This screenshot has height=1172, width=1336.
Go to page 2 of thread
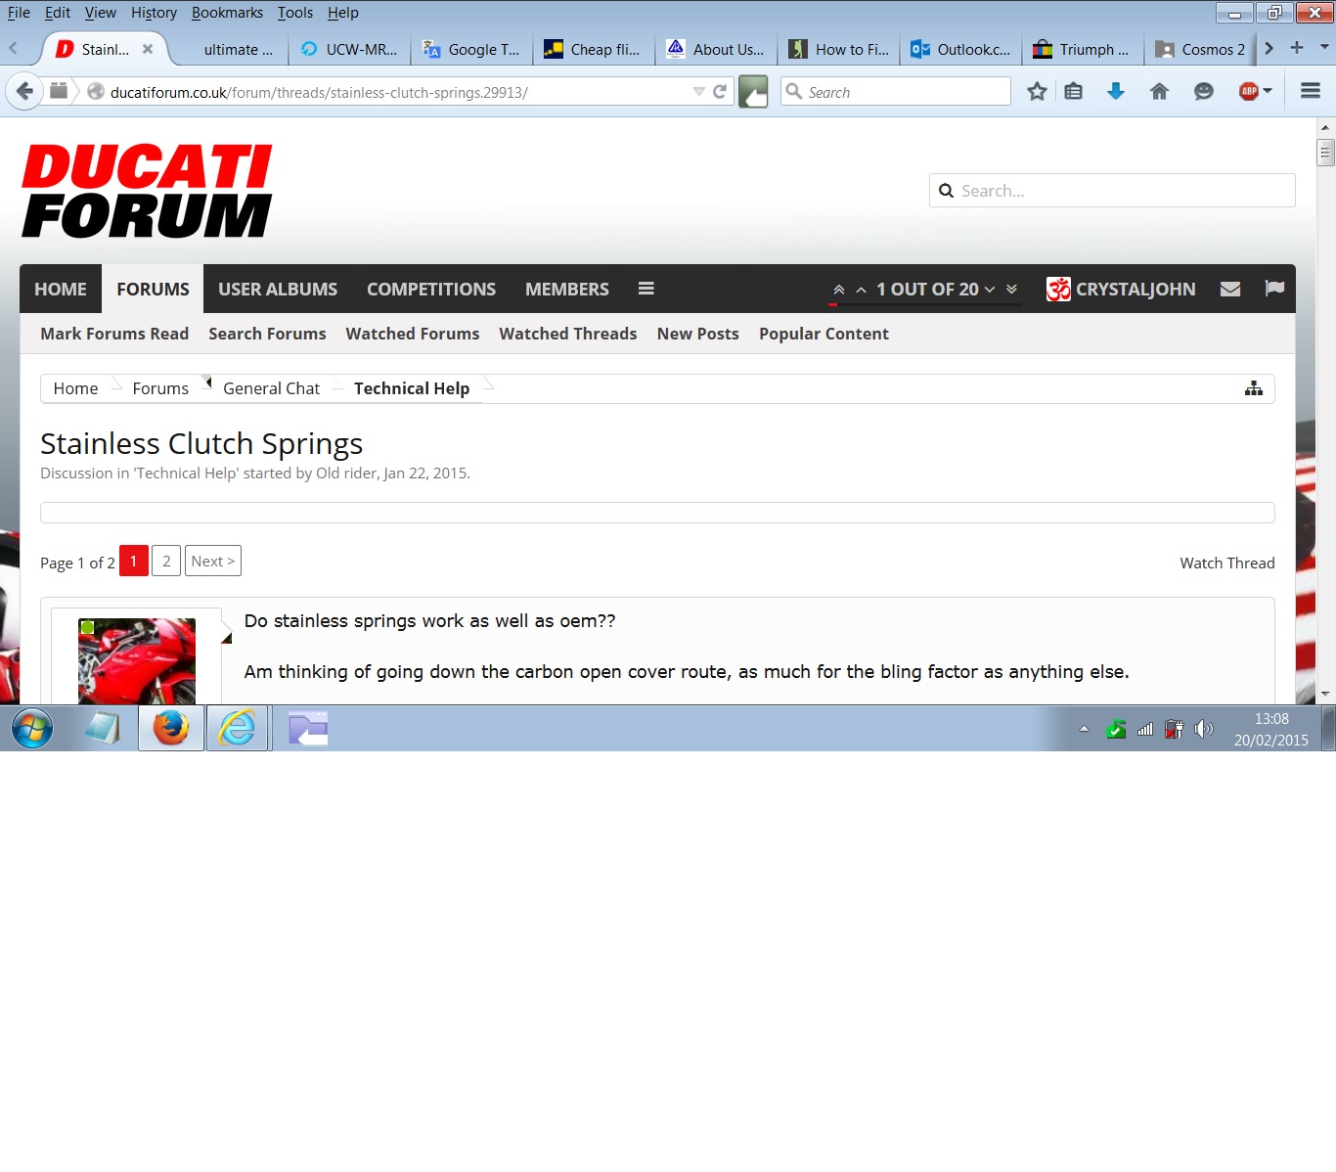[166, 561]
